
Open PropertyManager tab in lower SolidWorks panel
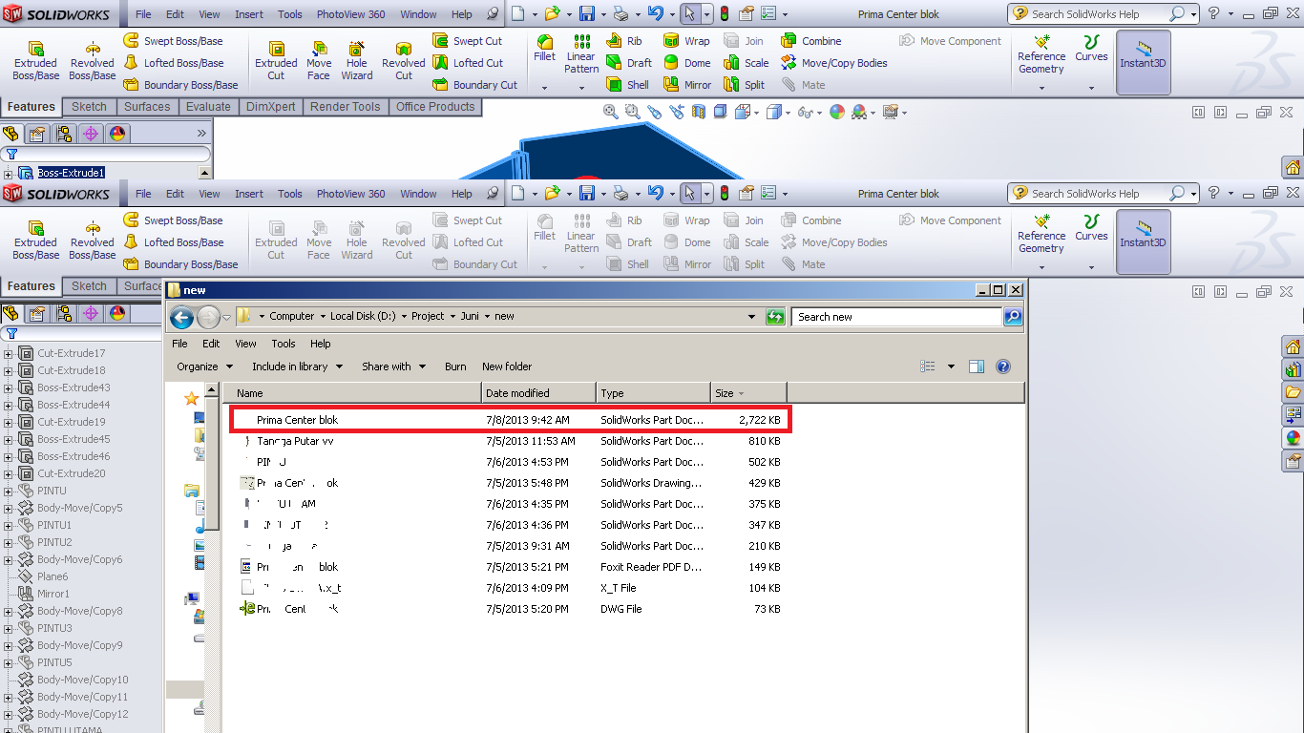pyautogui.click(x=37, y=313)
